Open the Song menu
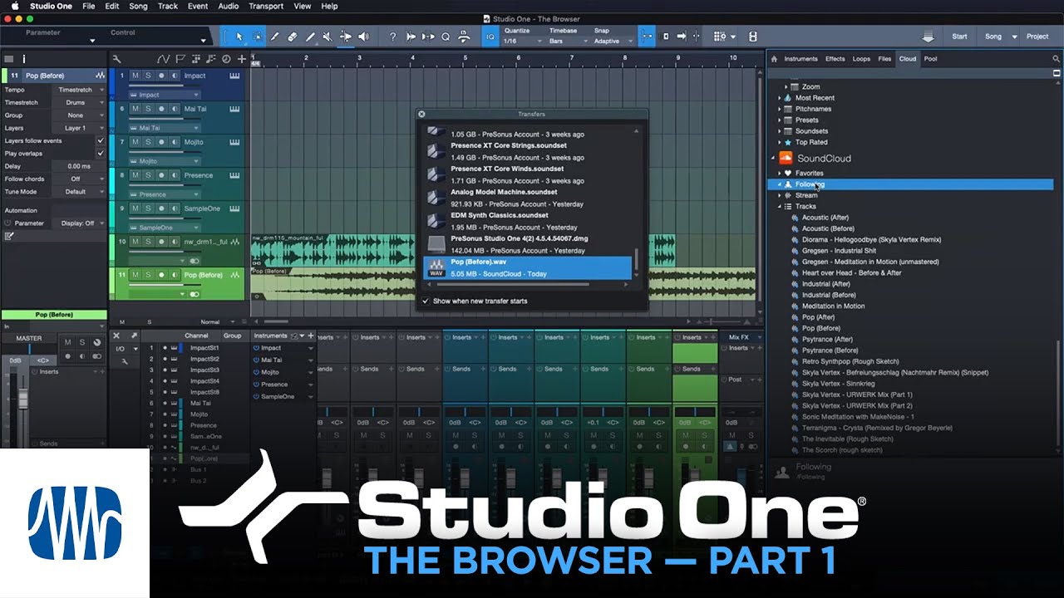The image size is (1064, 598). click(x=138, y=6)
